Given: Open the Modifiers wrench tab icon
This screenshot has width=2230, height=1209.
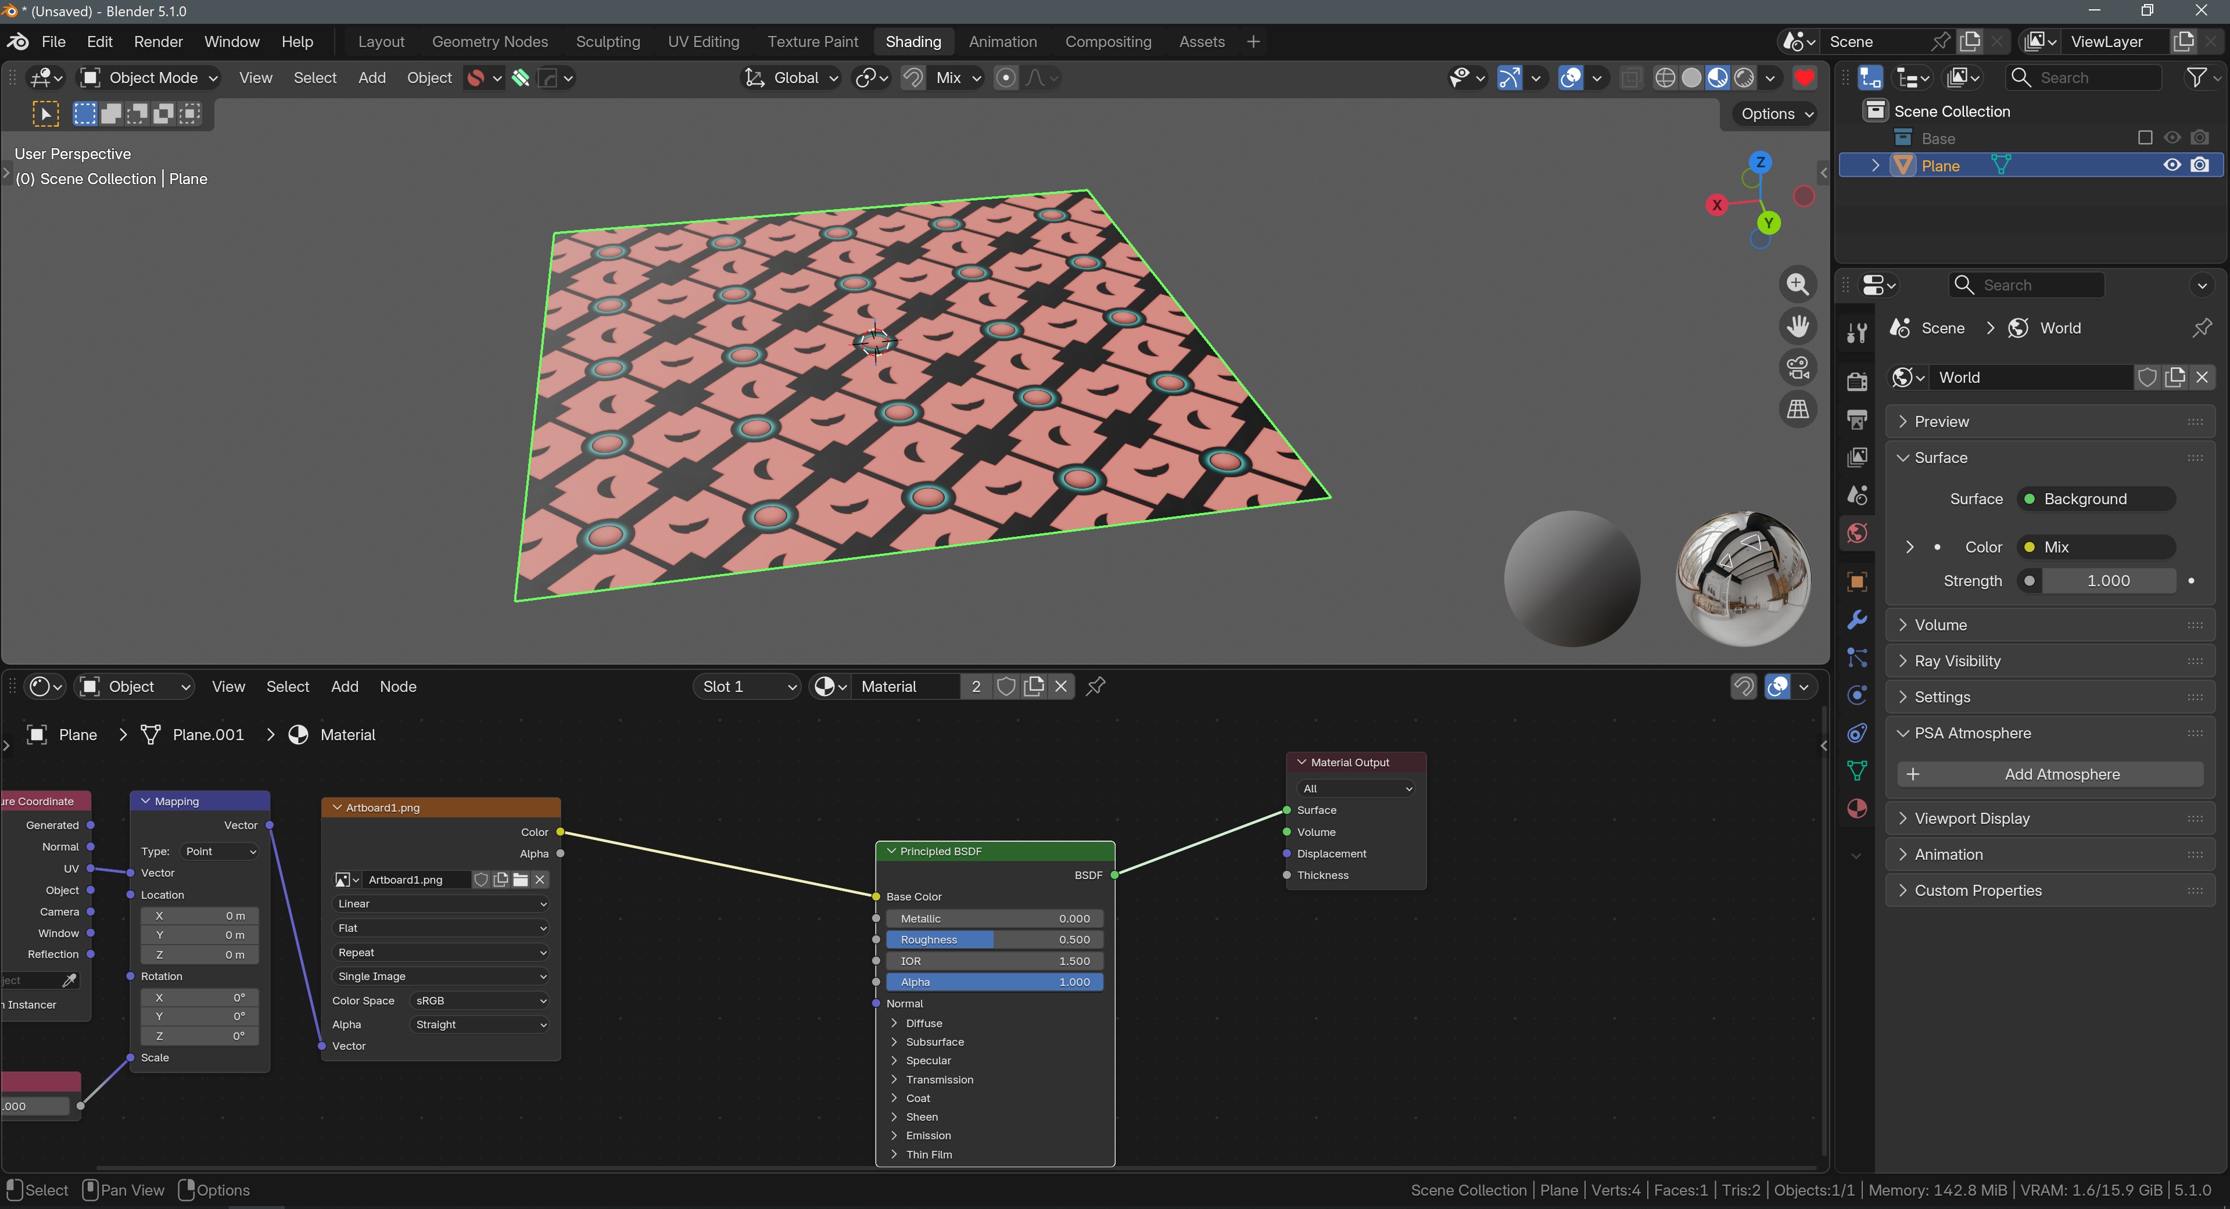Looking at the screenshot, I should pos(1857,620).
